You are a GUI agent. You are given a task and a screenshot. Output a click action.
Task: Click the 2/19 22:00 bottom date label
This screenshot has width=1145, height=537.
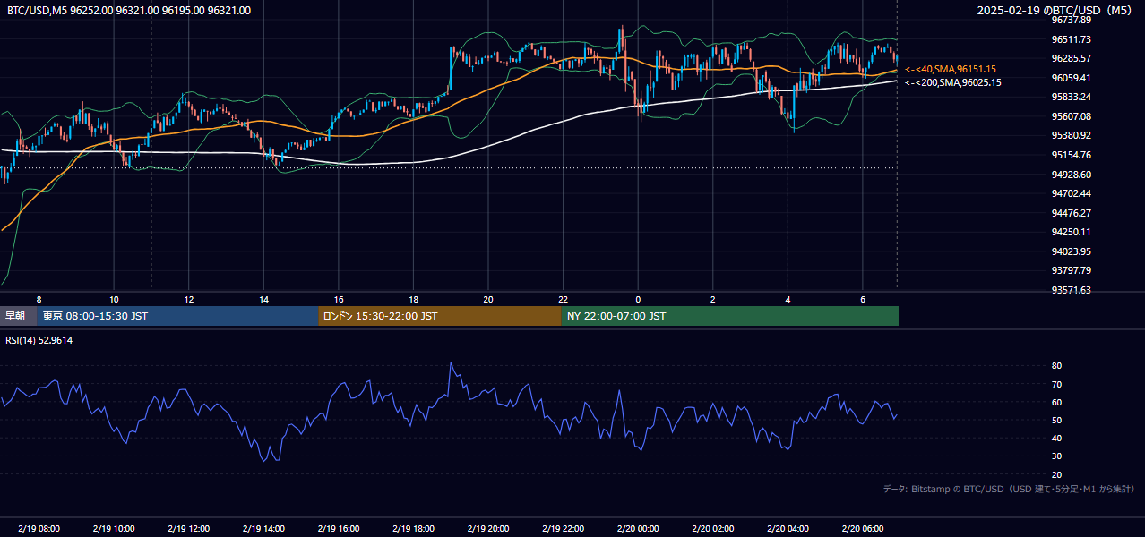563,529
